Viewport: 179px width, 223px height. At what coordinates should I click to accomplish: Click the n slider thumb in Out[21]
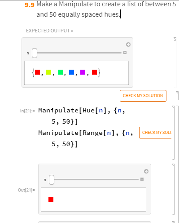point(52,180)
